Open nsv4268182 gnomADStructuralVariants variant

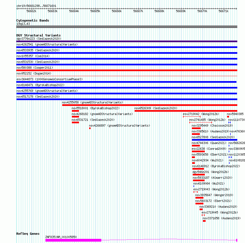tap(102, 114)
